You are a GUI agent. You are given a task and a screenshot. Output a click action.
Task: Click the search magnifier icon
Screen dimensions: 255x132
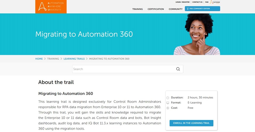point(178,69)
